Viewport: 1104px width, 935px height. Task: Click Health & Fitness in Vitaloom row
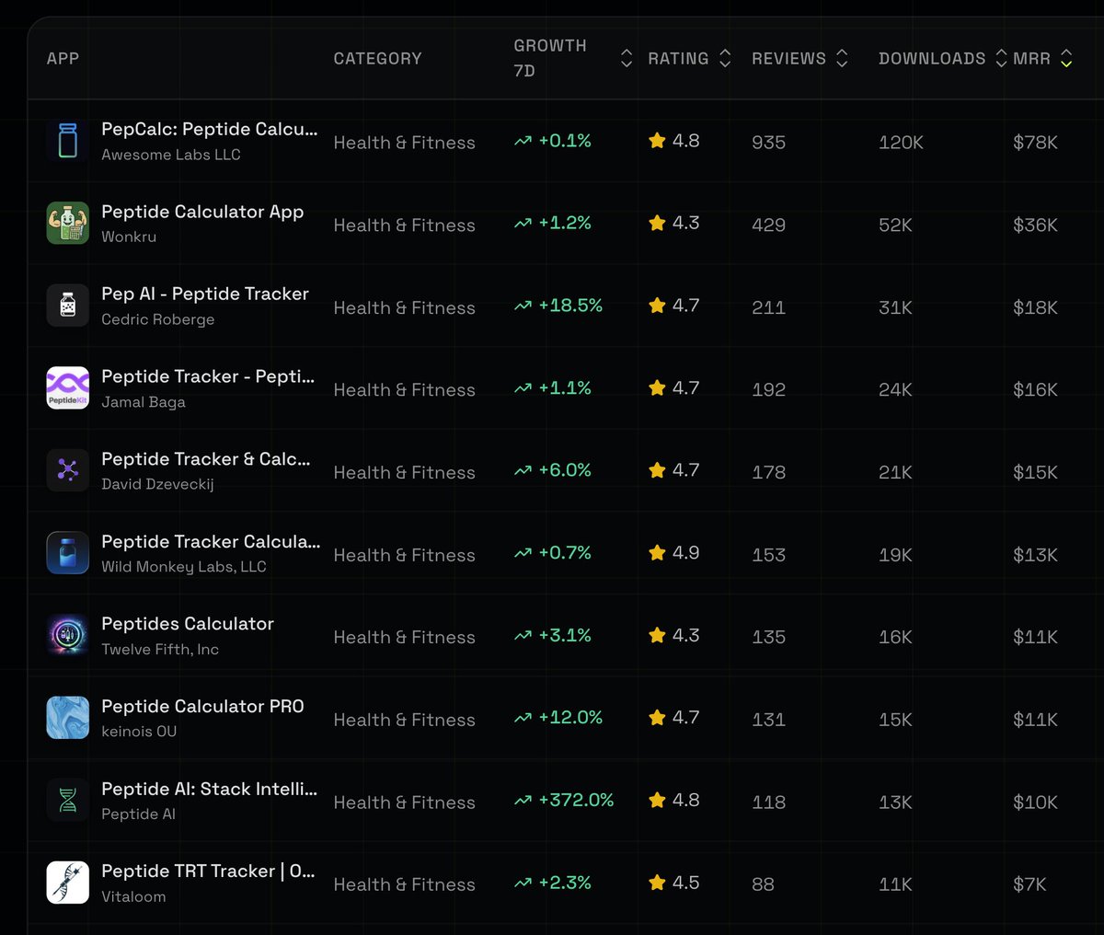point(404,884)
